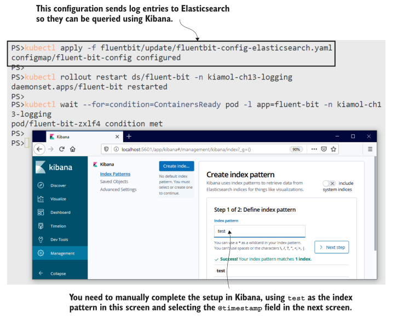Open the browser hamburger menu

tap(370, 149)
